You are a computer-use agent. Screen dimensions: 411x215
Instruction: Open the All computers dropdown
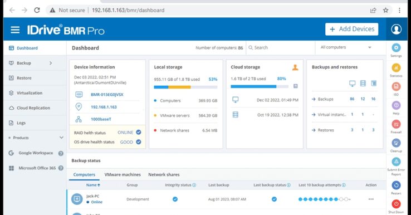tap(346, 47)
